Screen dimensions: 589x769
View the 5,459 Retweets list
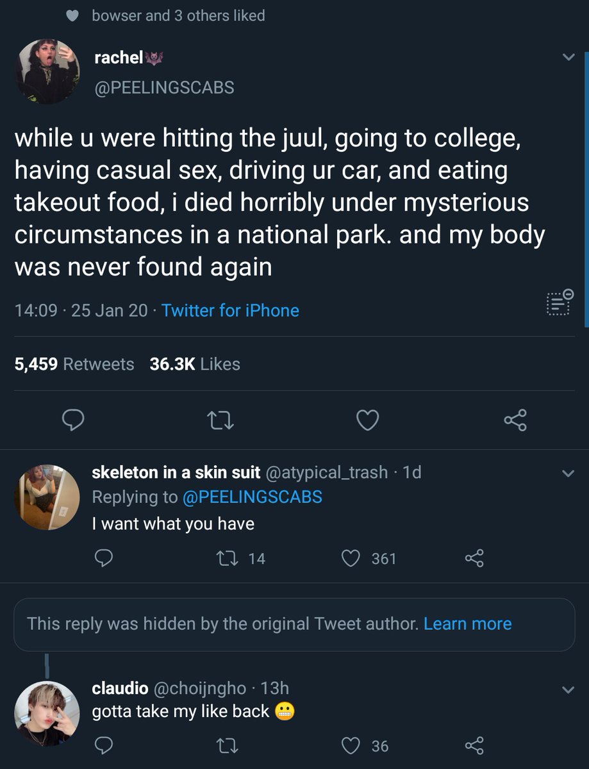click(74, 364)
